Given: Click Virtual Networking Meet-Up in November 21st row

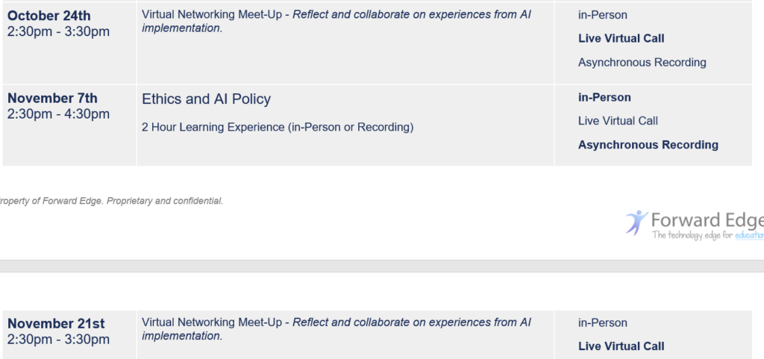Looking at the screenshot, I should 212,322.
